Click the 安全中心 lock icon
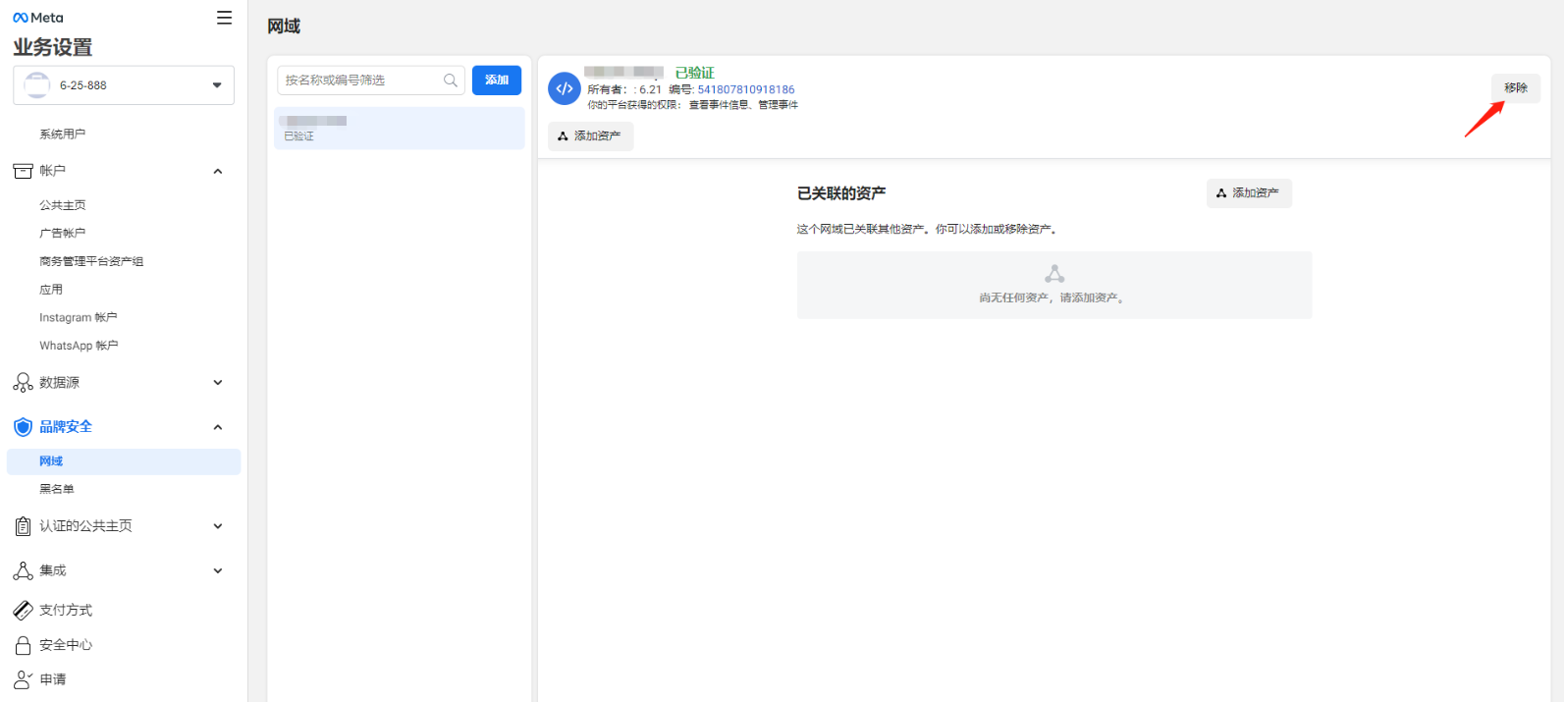 click(x=23, y=645)
